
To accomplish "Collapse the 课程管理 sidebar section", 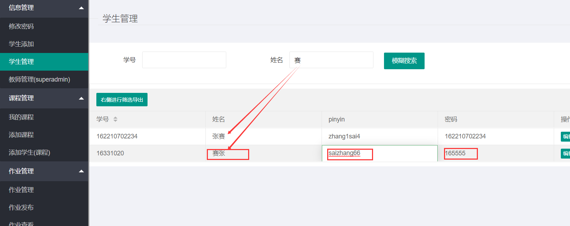I will click(x=44, y=98).
